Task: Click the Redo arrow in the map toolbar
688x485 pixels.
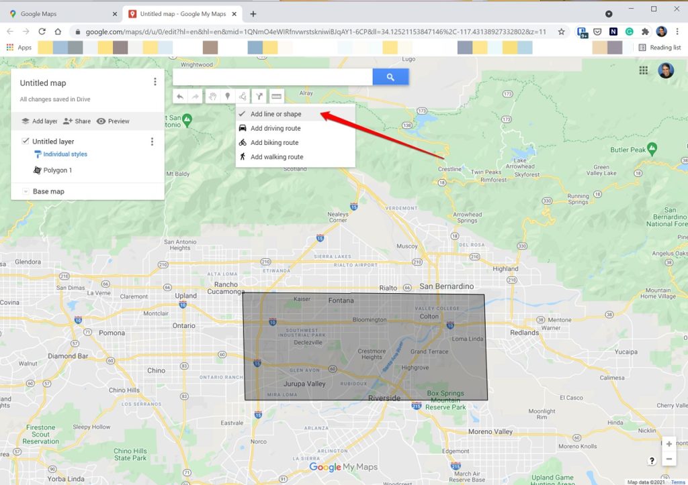Action: (x=195, y=96)
